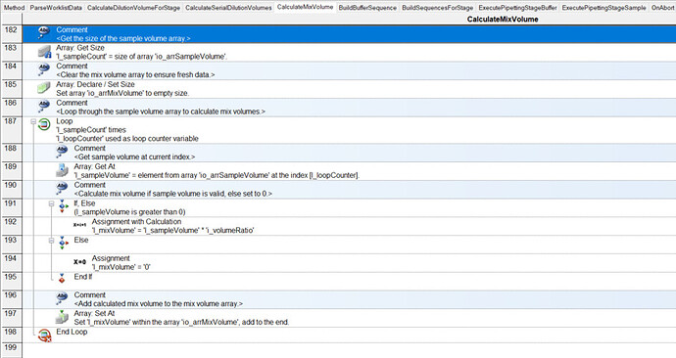Click the 'Loop through the sample volume array' comment

[x=161, y=112]
